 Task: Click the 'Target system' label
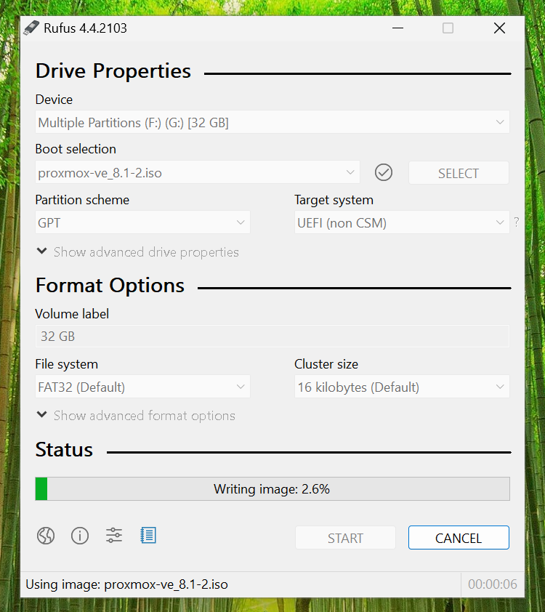pos(334,200)
